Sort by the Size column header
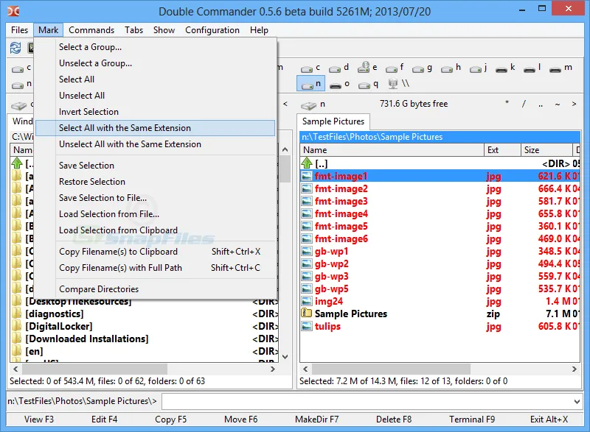Viewport: 590px width, 432px height. point(546,149)
